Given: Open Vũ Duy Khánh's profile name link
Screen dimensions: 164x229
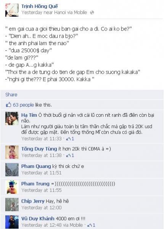Looking at the screenshot, I should click(38, 219).
